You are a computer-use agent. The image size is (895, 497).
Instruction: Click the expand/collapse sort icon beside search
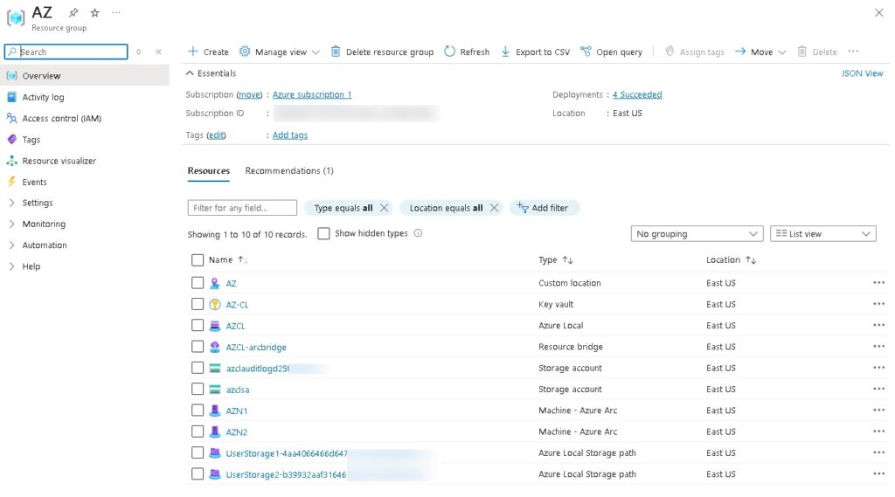(138, 52)
